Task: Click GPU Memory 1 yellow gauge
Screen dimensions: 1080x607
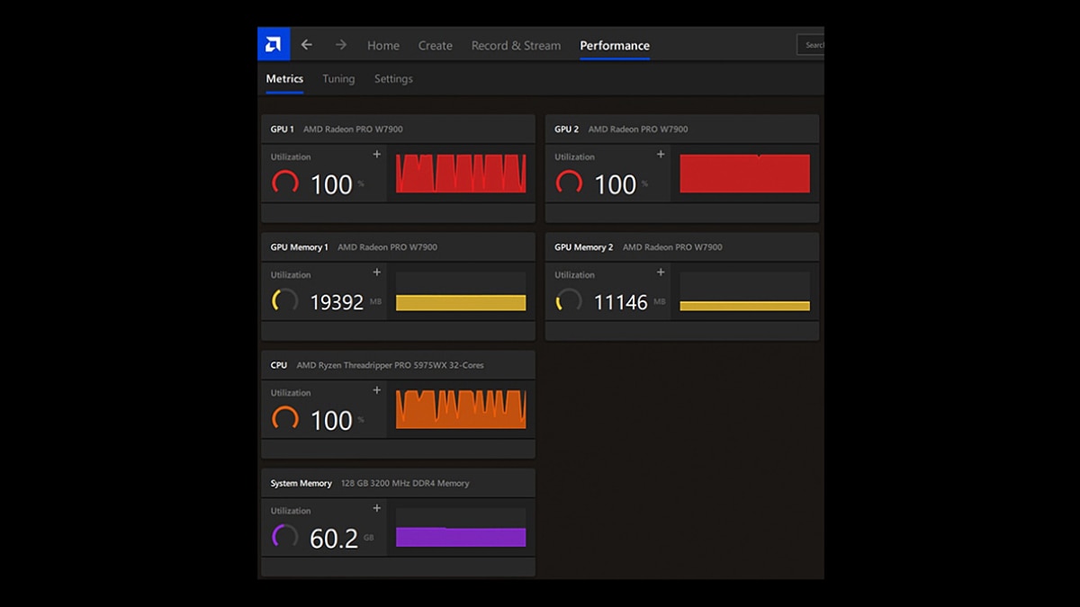Action: 285,301
